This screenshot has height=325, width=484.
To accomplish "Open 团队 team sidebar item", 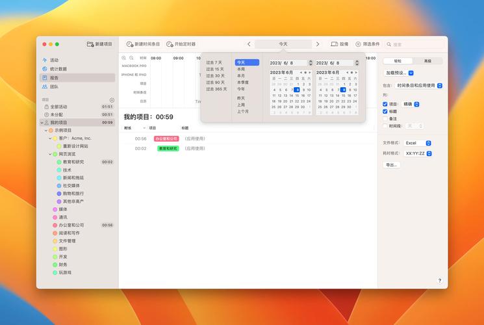I will coord(77,86).
